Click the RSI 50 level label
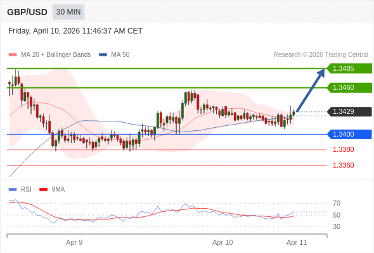Screen dimensions: 374x253 point(337,215)
